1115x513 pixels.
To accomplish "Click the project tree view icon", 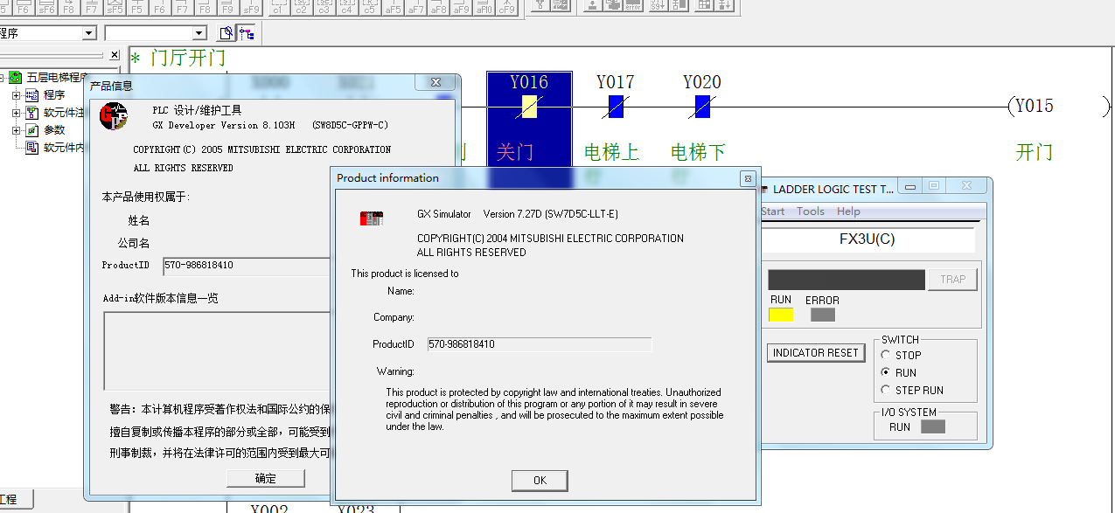I will point(247,33).
